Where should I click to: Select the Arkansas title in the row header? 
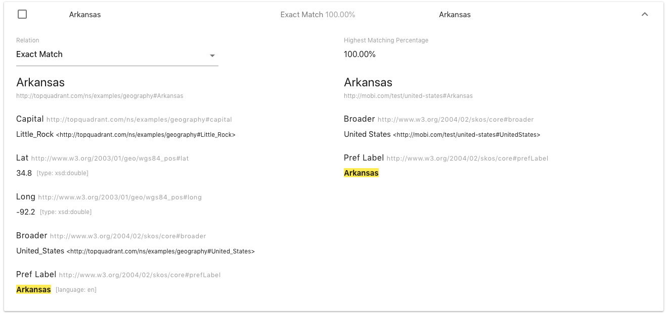coord(85,15)
